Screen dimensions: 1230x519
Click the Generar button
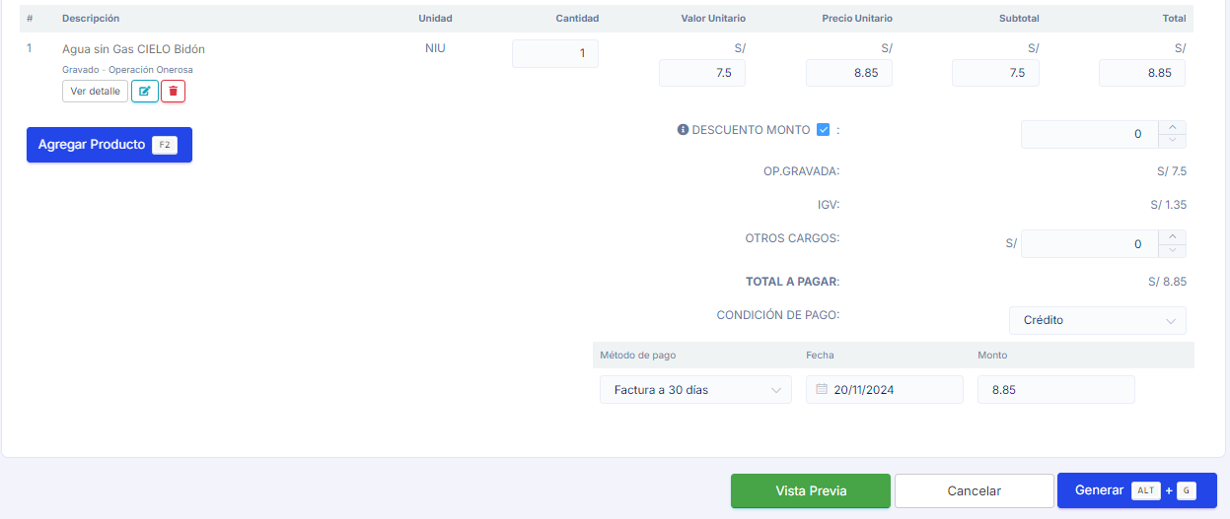click(1136, 490)
